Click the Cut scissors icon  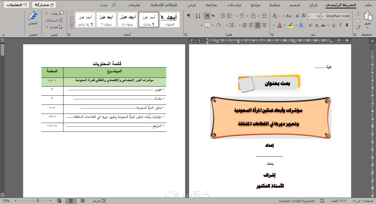358,14
